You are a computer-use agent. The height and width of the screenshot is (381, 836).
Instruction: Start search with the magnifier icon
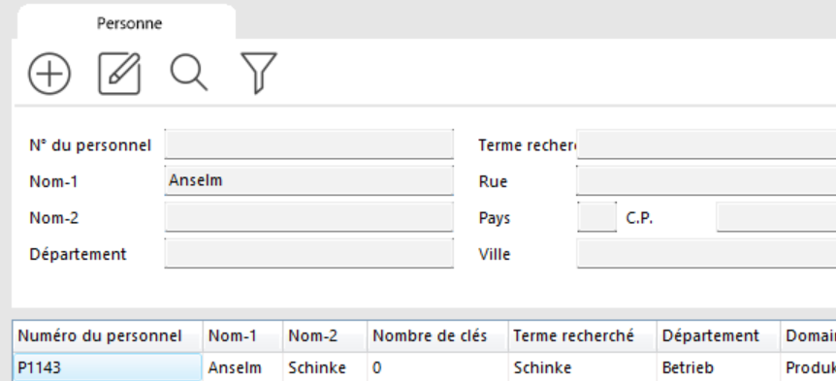[x=189, y=73]
